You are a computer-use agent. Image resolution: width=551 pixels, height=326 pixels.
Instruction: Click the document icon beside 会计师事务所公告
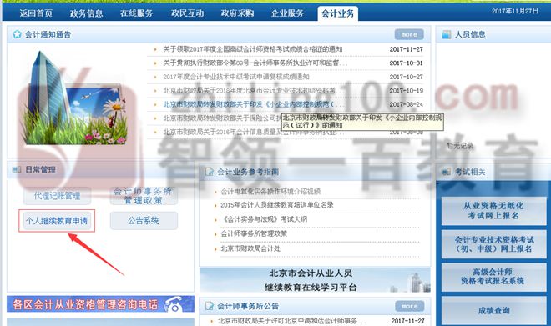coord(210,306)
